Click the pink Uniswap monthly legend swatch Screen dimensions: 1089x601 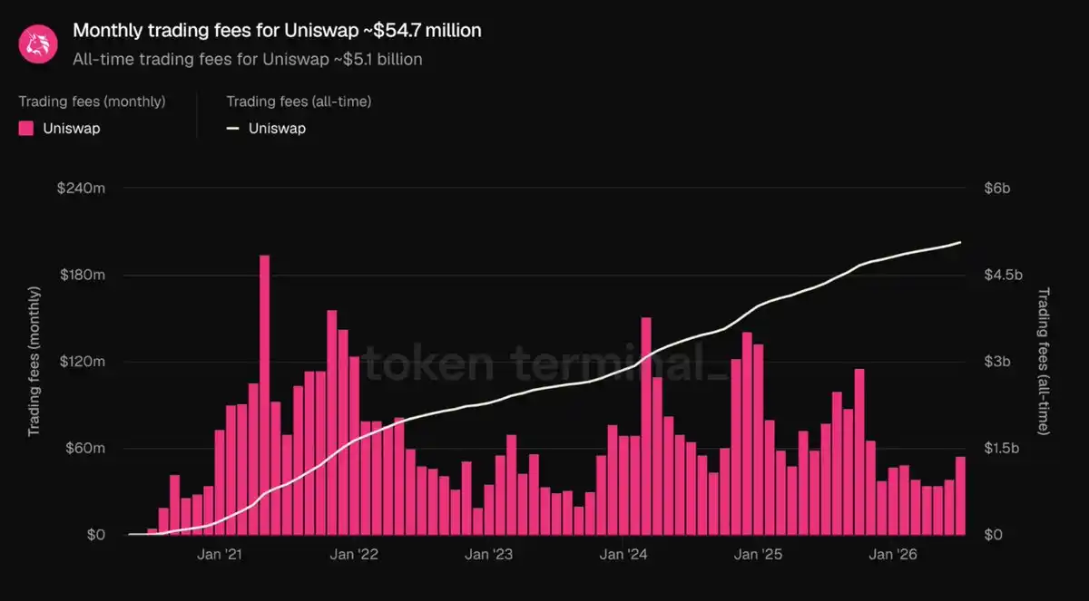click(x=26, y=129)
